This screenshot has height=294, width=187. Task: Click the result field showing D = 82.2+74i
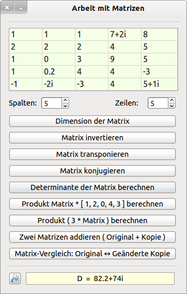click(x=100, y=278)
